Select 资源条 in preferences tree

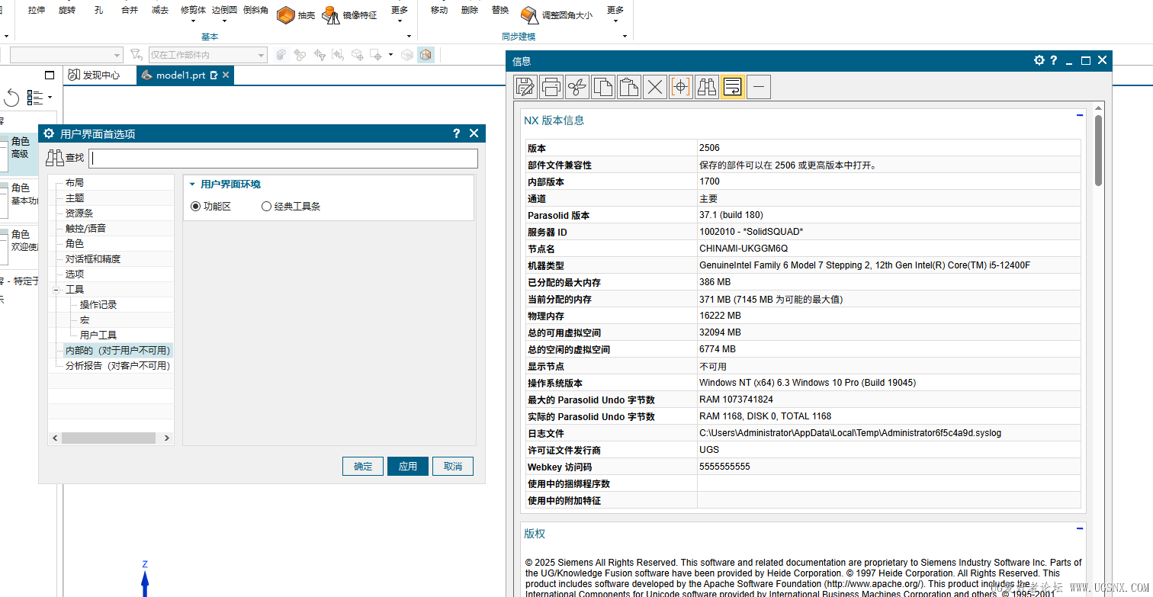[79, 213]
